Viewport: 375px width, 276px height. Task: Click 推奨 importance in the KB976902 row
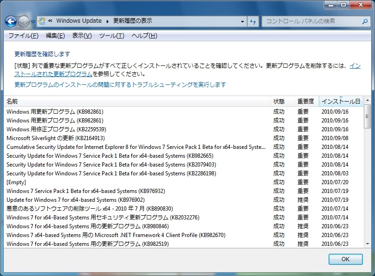[303, 200]
